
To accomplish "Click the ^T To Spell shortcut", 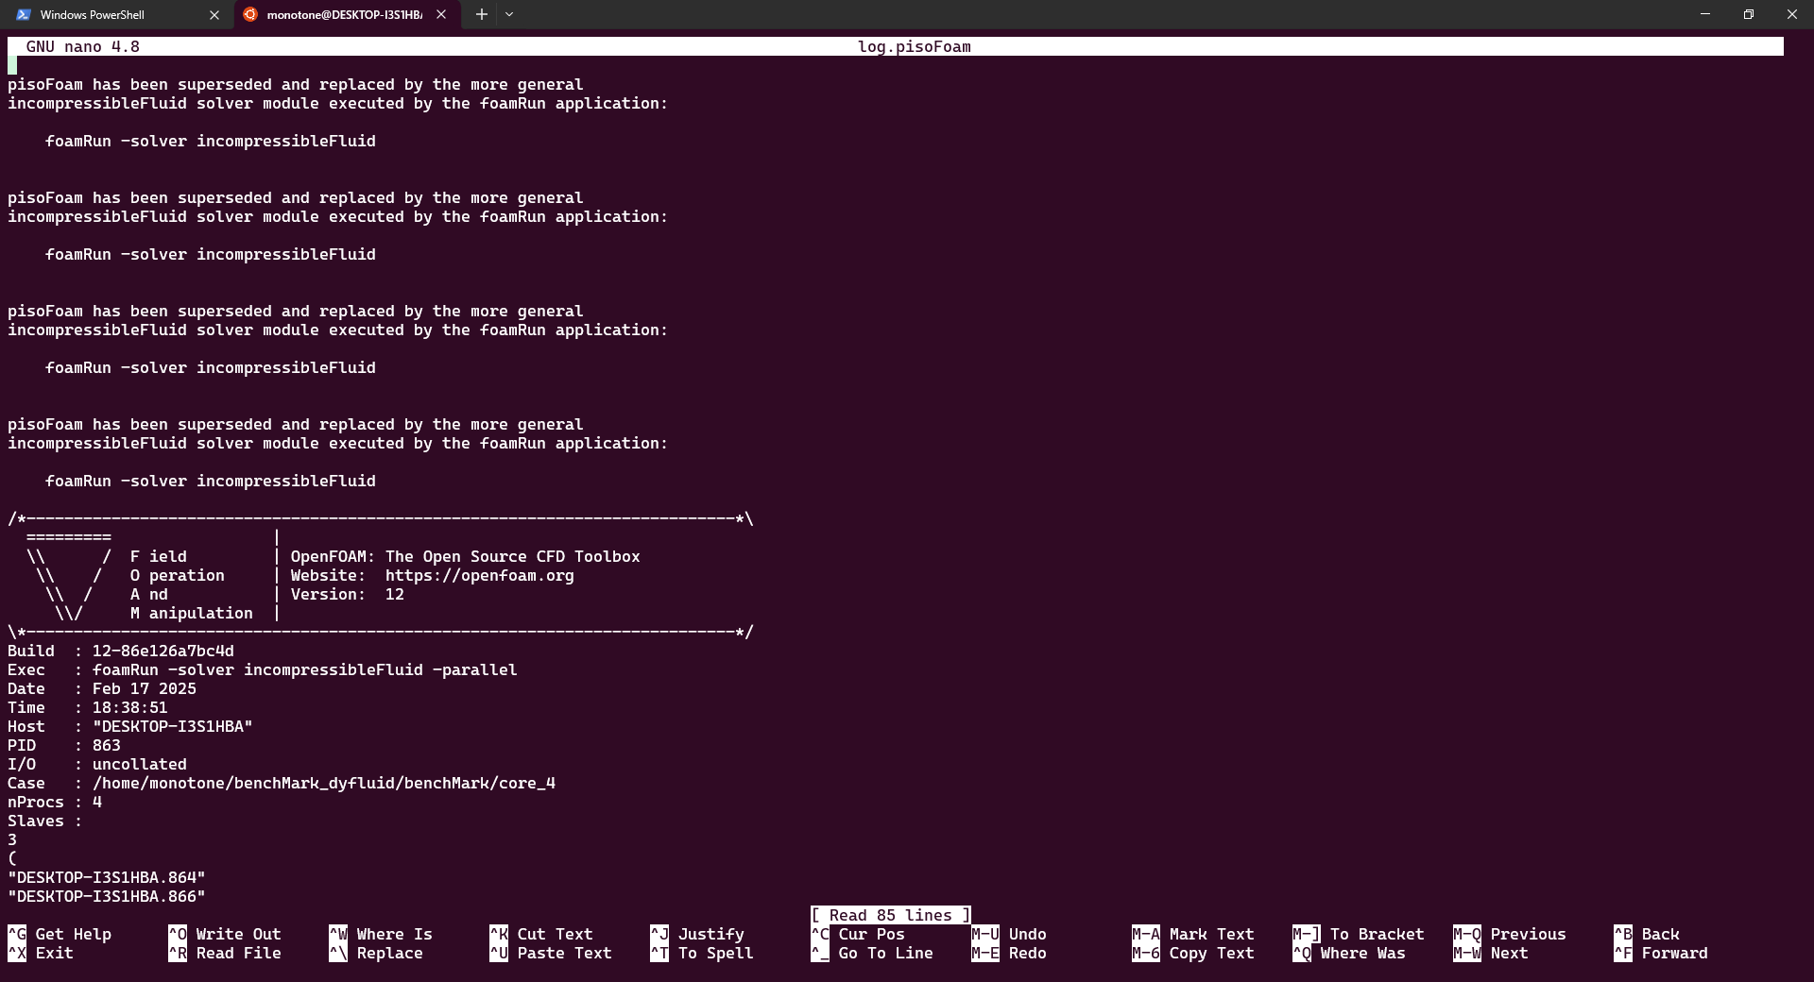I will pos(702,953).
